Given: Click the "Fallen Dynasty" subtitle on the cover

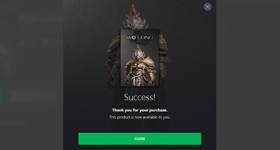Looking at the screenshot, I should [140, 41].
